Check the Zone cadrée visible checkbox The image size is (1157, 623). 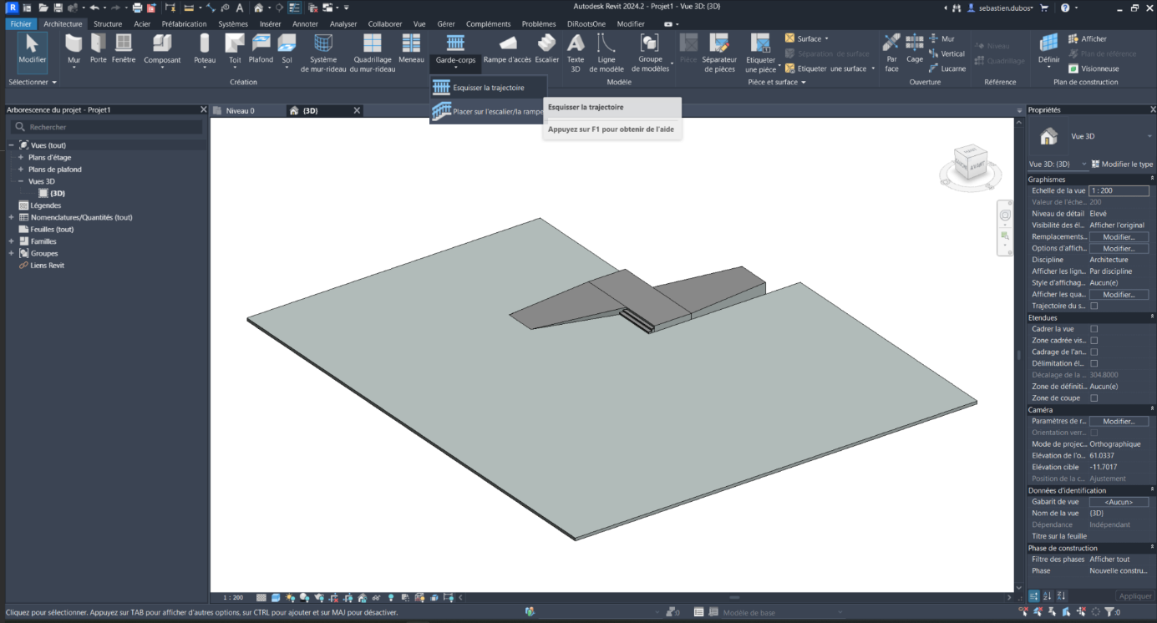(1094, 341)
